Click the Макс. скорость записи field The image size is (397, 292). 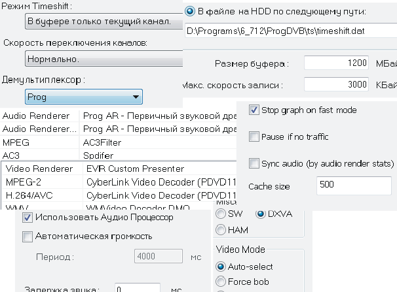[336, 85]
